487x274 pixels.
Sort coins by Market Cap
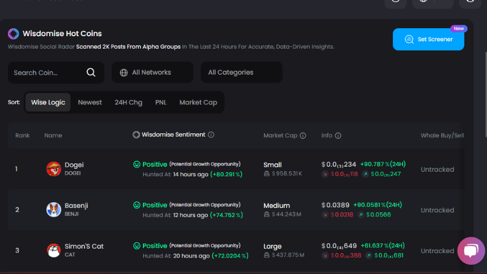[198, 102]
